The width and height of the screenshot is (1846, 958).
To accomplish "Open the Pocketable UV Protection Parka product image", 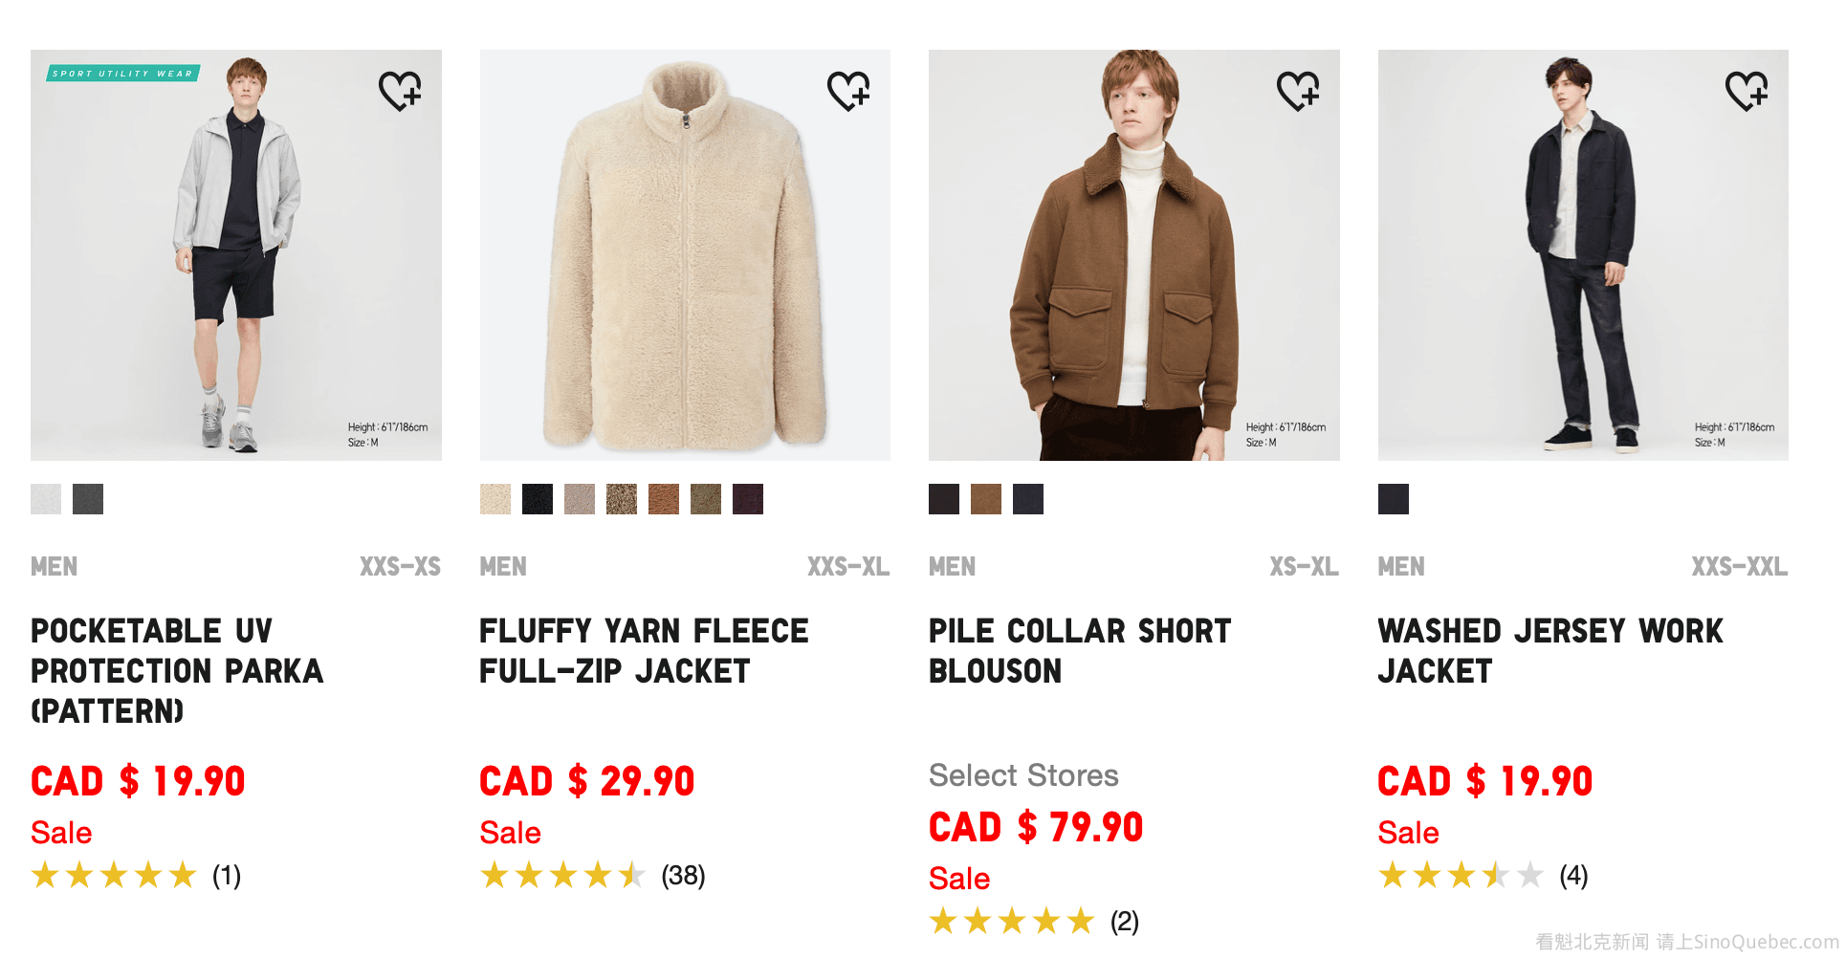I will click(236, 255).
